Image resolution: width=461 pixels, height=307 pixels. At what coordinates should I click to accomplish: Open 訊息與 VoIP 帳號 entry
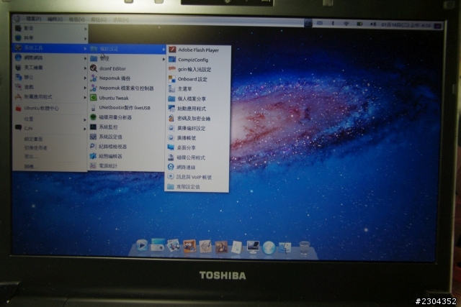[x=197, y=177]
